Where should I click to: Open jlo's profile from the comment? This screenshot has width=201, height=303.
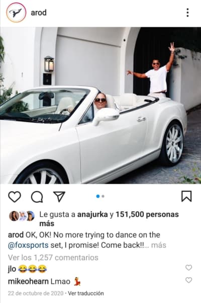click(12, 269)
